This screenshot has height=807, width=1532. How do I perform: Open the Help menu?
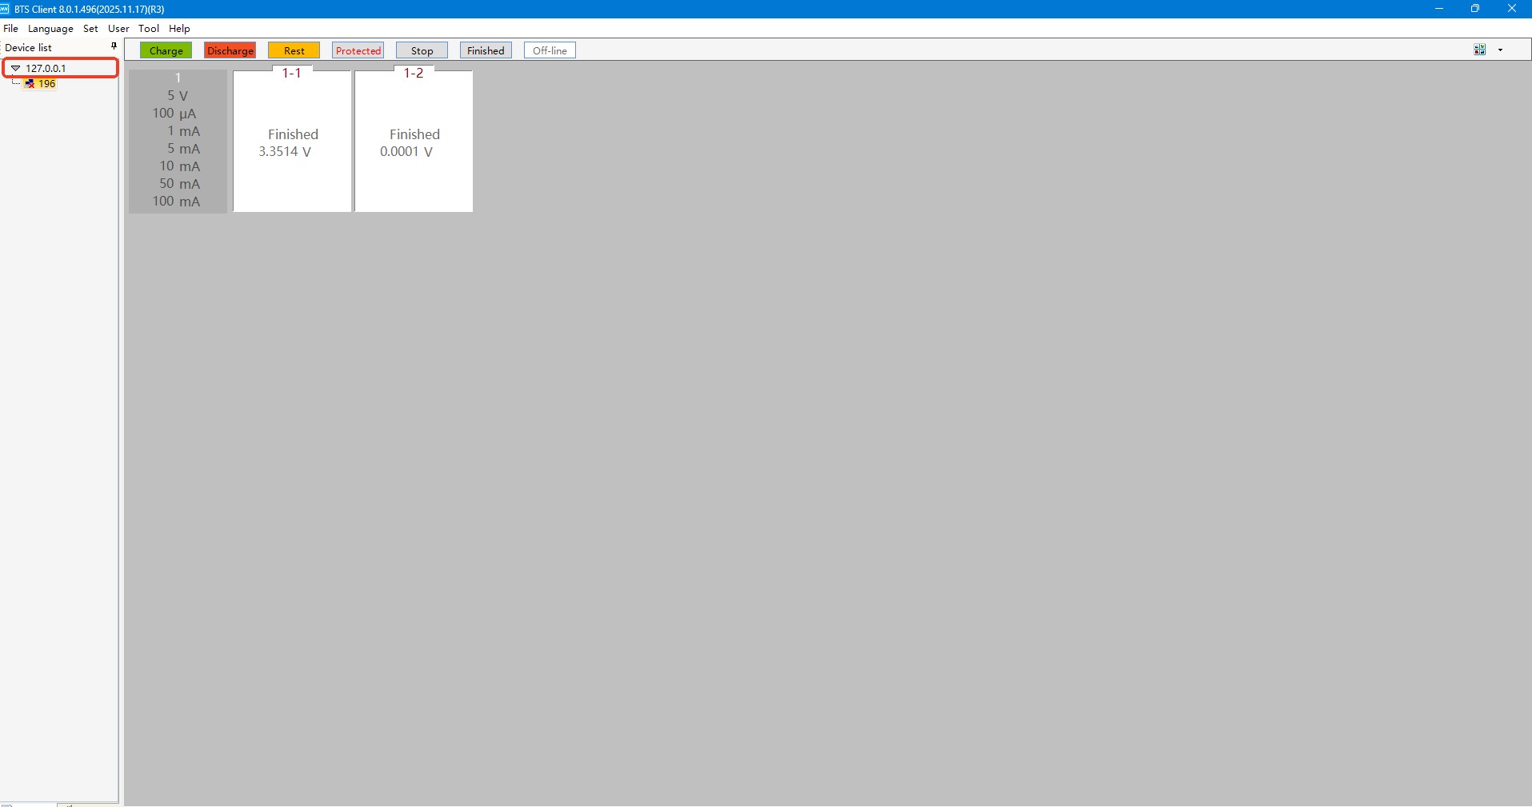coord(179,29)
